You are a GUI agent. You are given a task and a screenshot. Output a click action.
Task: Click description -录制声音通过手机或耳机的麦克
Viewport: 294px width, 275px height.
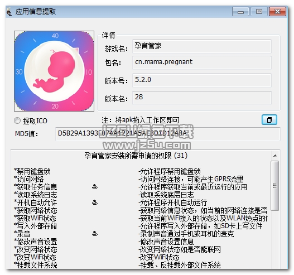click(x=186, y=234)
